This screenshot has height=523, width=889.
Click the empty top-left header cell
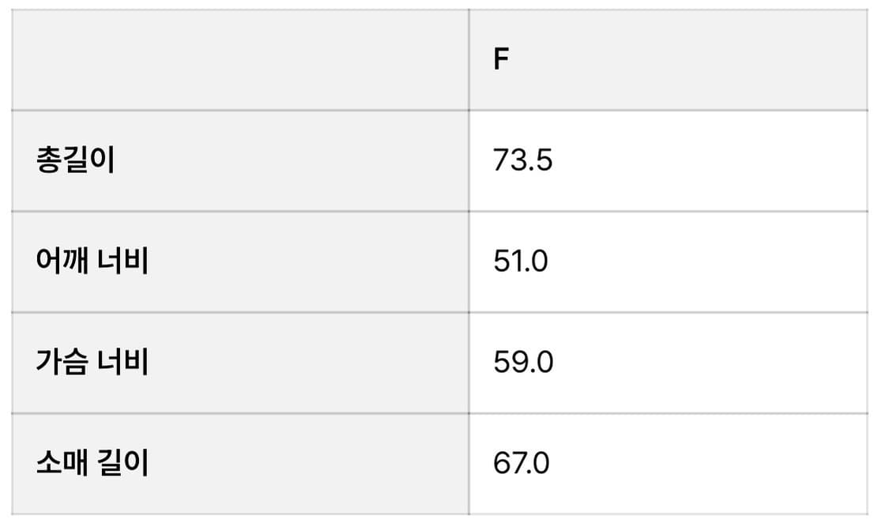coord(239,60)
